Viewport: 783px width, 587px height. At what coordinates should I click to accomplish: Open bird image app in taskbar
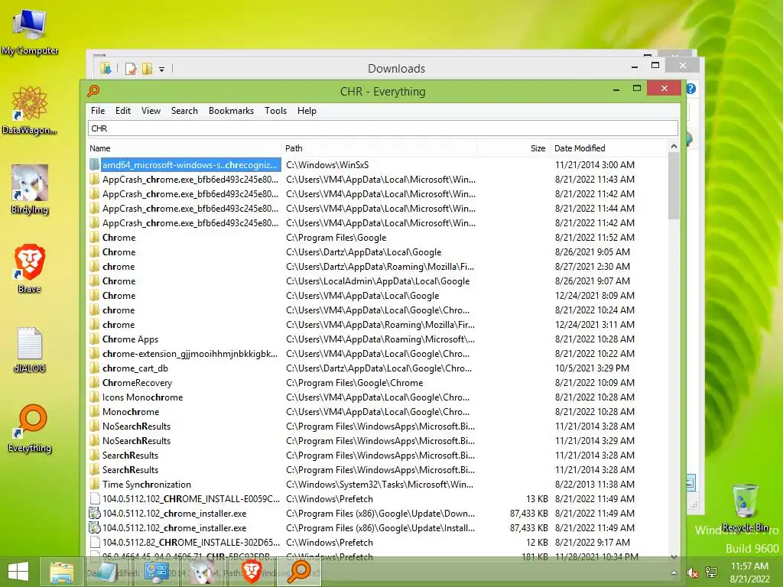203,572
